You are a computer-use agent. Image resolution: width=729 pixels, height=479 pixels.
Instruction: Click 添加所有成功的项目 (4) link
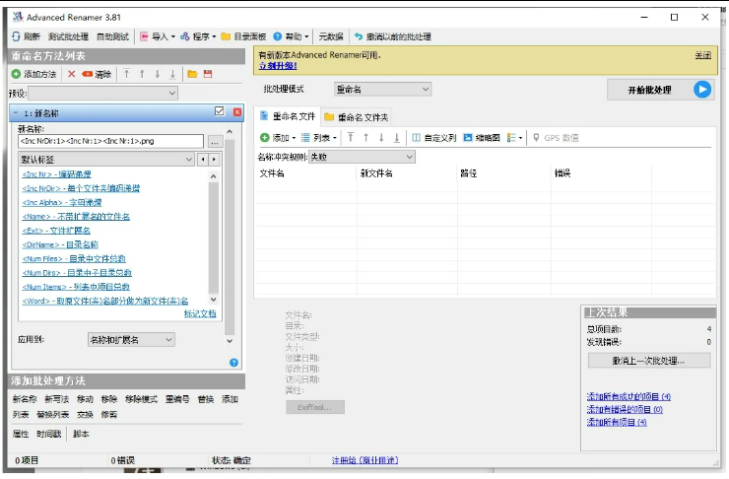[629, 396]
